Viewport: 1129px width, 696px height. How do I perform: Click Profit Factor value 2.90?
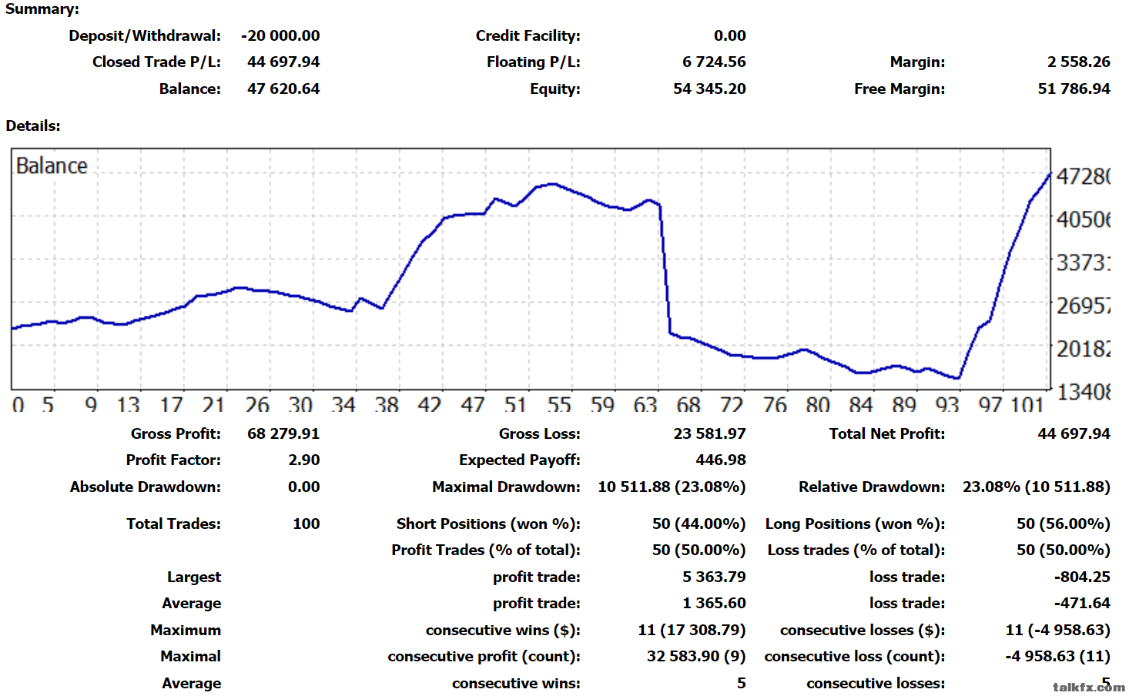pos(304,460)
